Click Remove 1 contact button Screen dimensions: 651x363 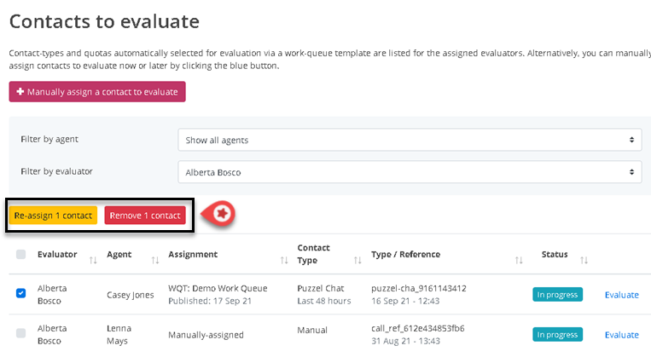tap(145, 216)
